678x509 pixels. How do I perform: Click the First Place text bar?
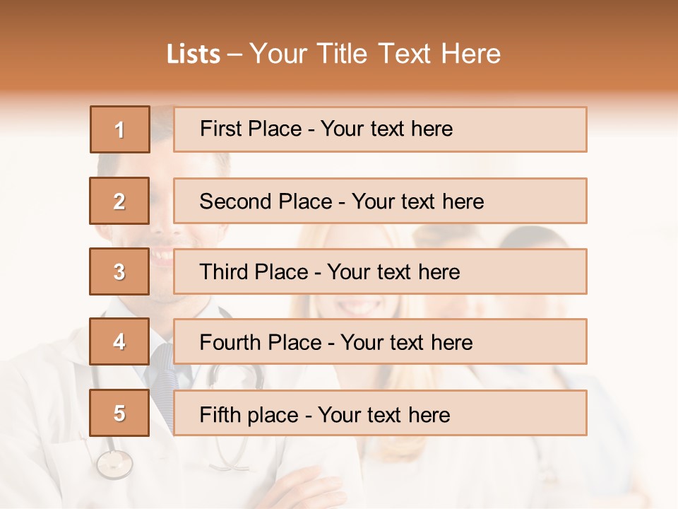380,129
